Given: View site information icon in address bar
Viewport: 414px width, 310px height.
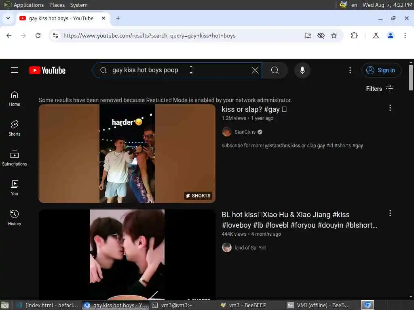Looking at the screenshot, I should 55,36.
